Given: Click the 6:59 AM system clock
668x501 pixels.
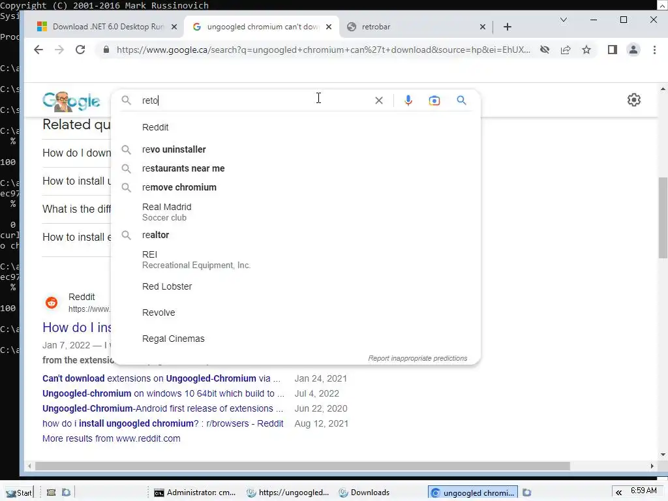Looking at the screenshot, I should [x=643, y=491].
